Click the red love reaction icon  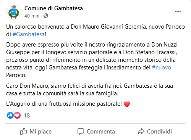point(17,115)
